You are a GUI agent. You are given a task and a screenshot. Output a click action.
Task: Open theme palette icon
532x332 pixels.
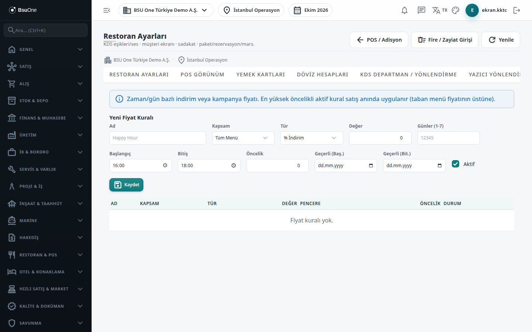(x=456, y=10)
